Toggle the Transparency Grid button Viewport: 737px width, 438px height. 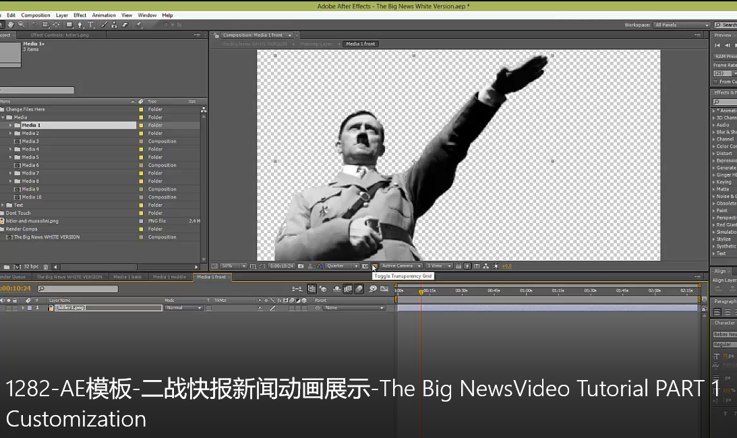(375, 266)
